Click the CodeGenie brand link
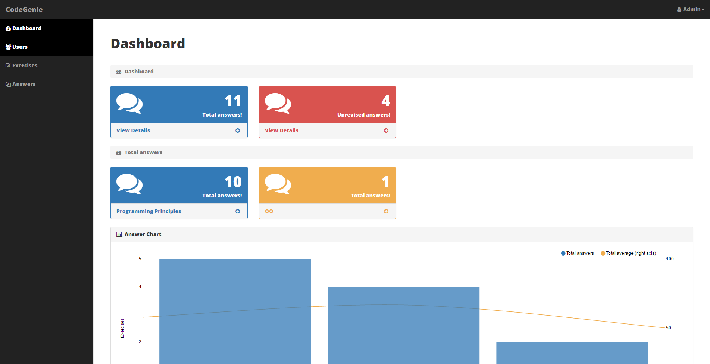The height and width of the screenshot is (364, 710). tap(24, 9)
